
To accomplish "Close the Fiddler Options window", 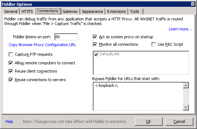I will point(193,4).
